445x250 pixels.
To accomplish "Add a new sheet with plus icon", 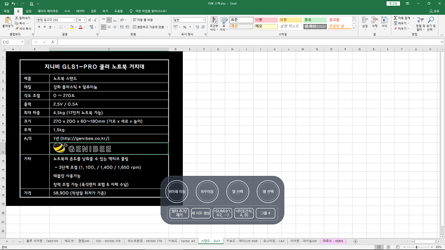I will pyautogui.click(x=355, y=241).
